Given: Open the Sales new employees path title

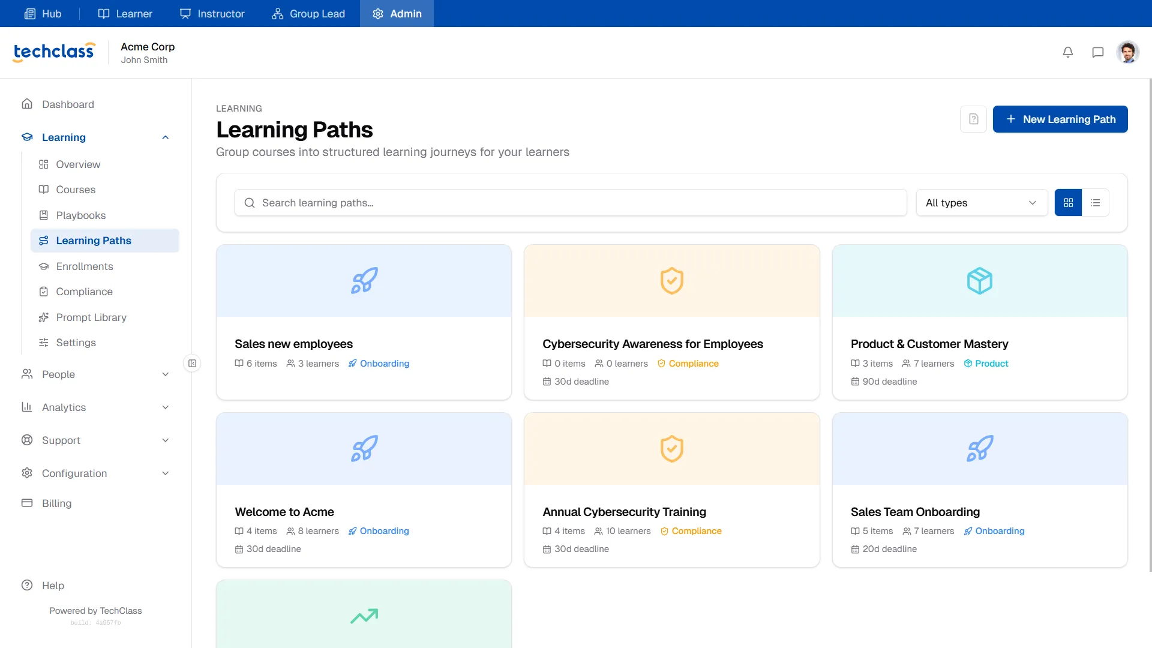Looking at the screenshot, I should pos(293,344).
